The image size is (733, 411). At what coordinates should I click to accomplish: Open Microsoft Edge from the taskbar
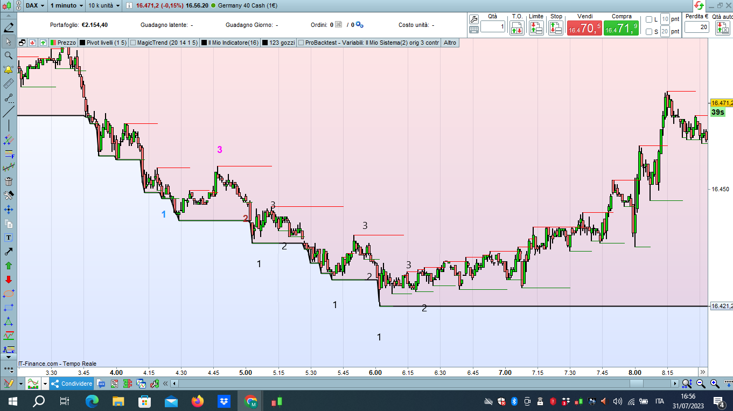pyautogui.click(x=92, y=401)
